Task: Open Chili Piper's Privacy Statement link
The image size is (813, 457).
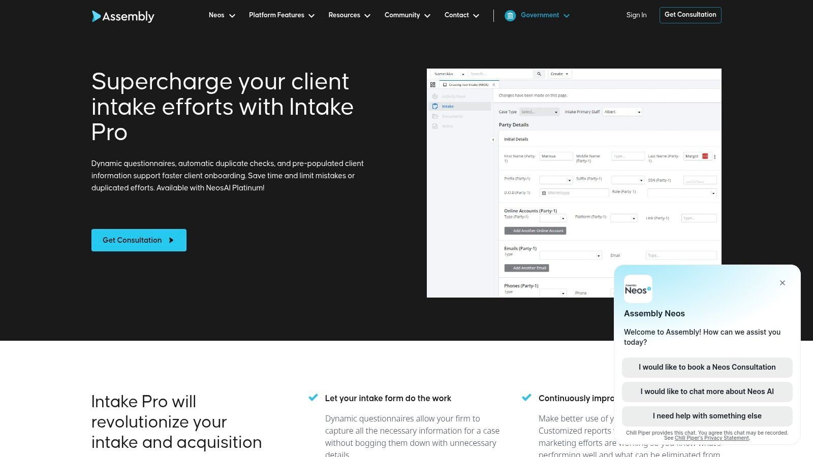Action: coord(711,438)
